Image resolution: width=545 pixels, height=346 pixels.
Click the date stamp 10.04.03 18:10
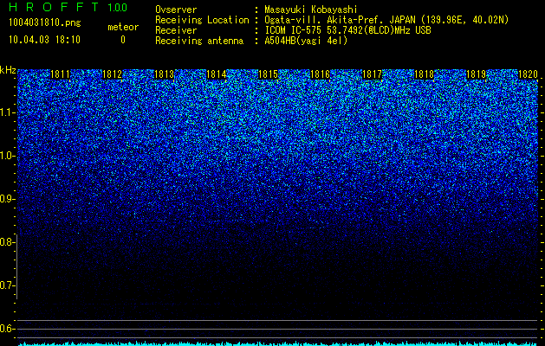coord(44,40)
